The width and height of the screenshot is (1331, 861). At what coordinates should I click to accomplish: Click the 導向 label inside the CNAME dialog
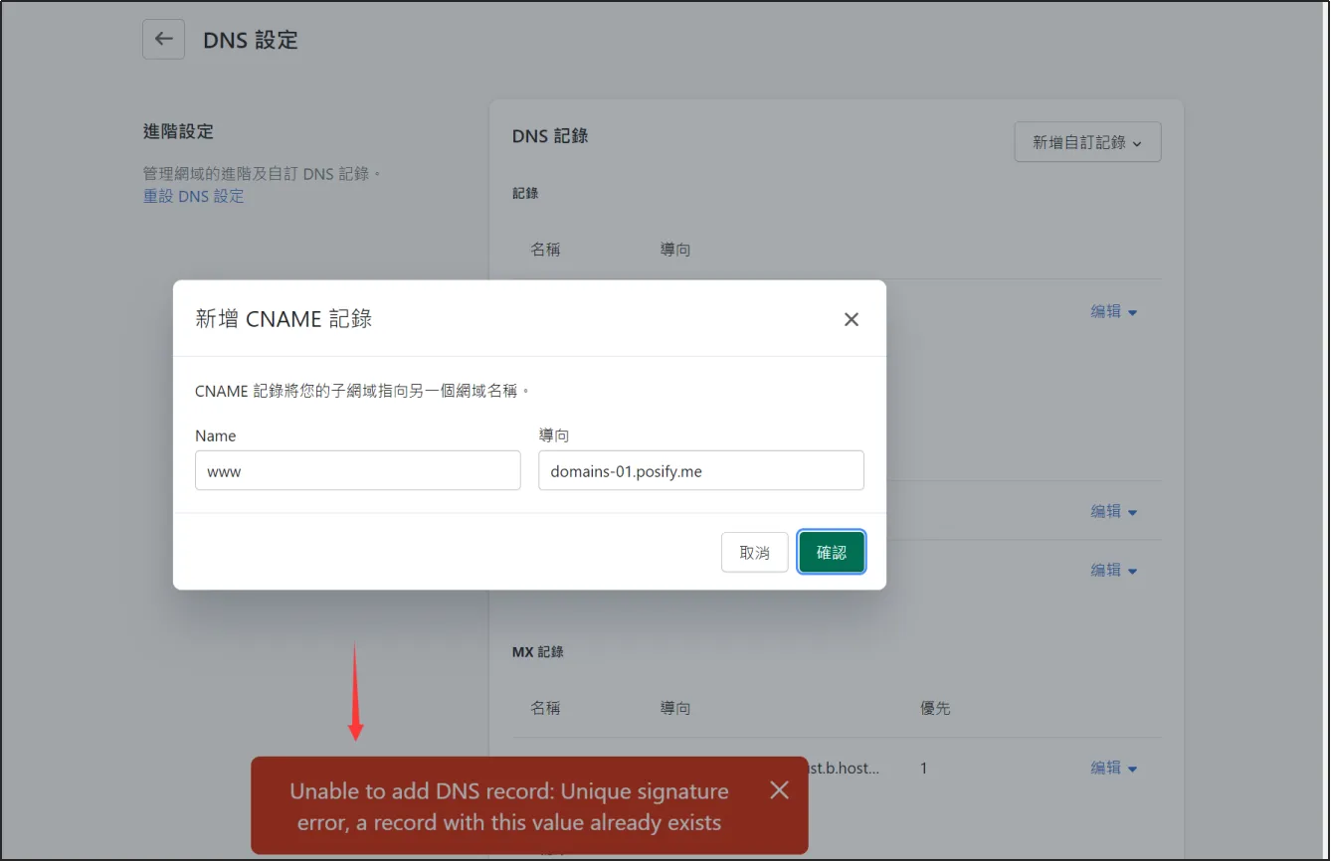(554, 435)
